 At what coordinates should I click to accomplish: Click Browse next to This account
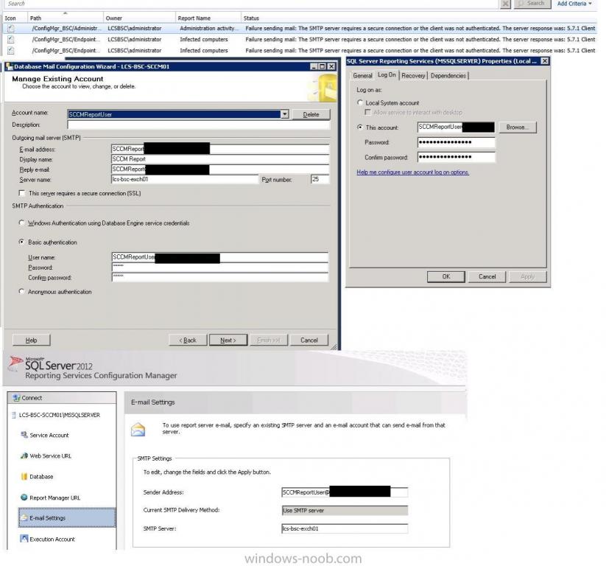pyautogui.click(x=518, y=127)
